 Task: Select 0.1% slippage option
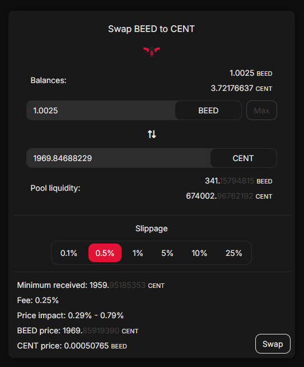click(x=69, y=253)
